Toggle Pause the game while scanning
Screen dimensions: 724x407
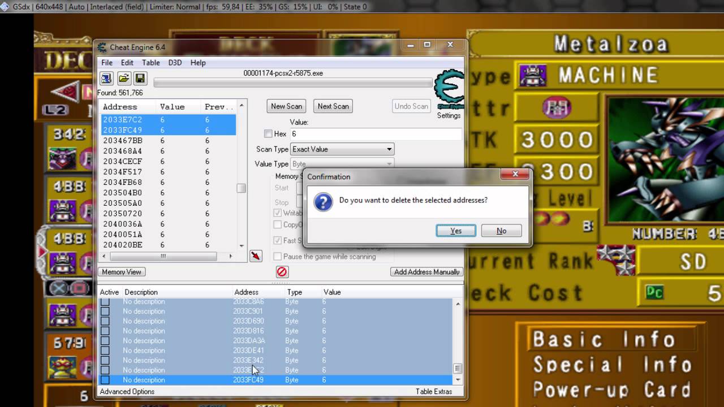(x=277, y=257)
